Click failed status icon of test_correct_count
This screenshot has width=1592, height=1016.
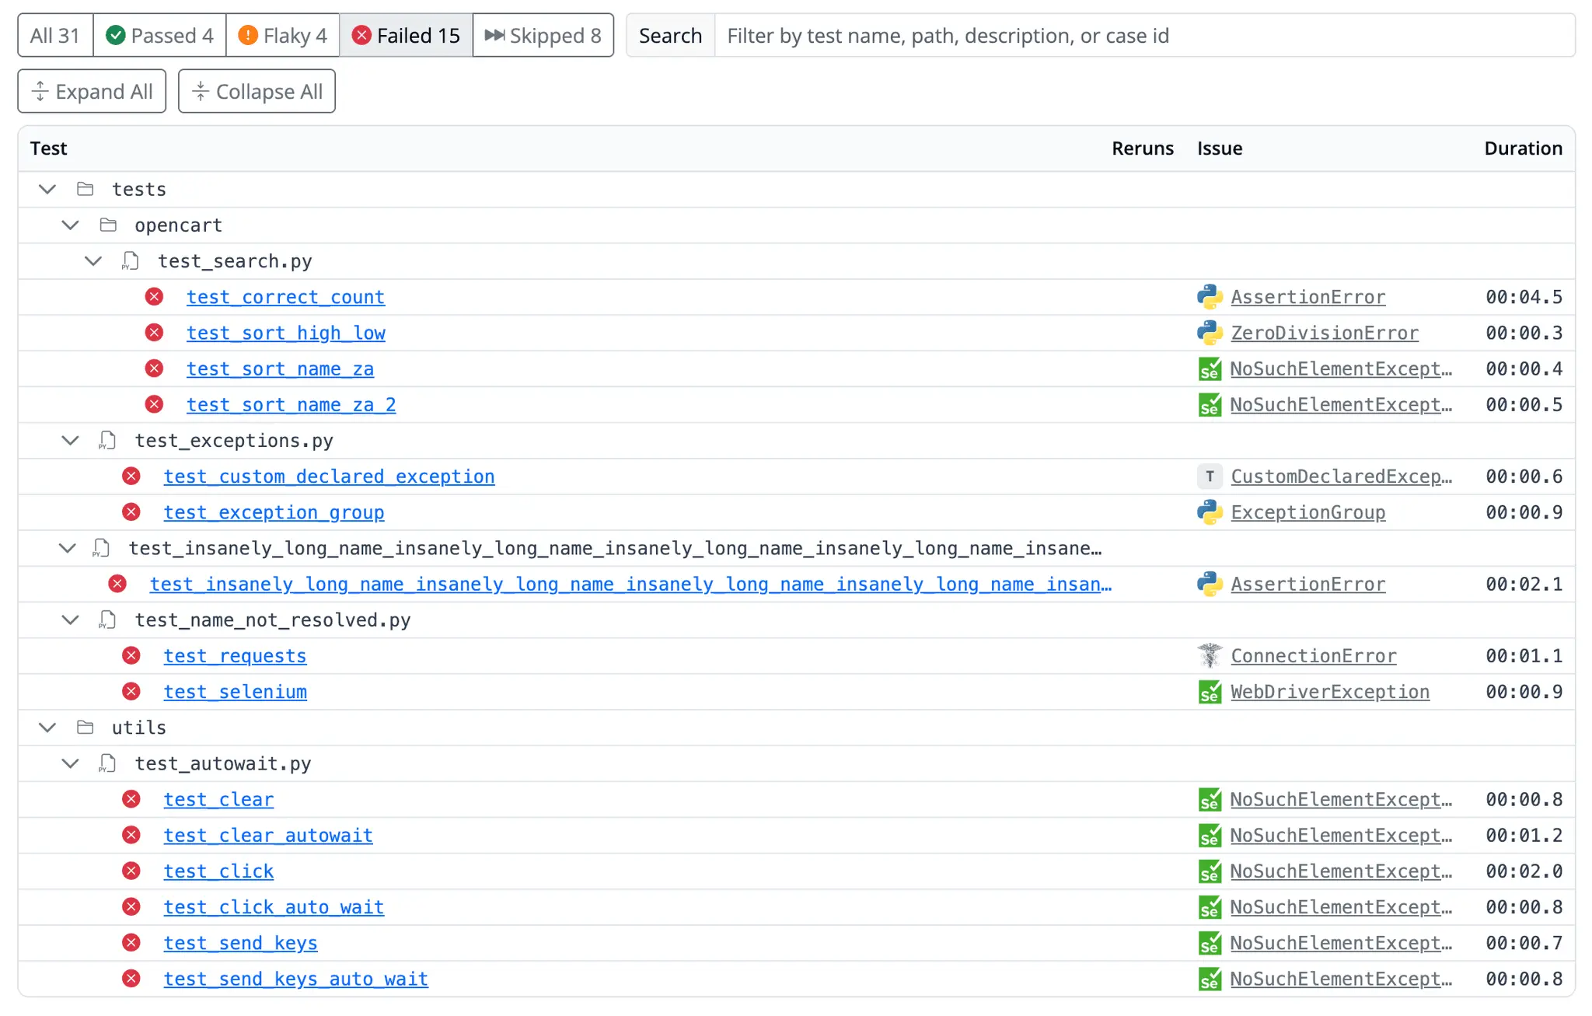pos(154,297)
